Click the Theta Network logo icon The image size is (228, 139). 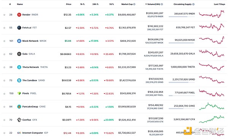[19, 67]
